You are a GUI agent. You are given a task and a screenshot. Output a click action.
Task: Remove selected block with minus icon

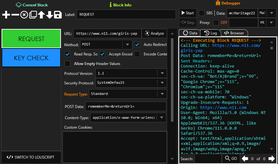pos(15,15)
